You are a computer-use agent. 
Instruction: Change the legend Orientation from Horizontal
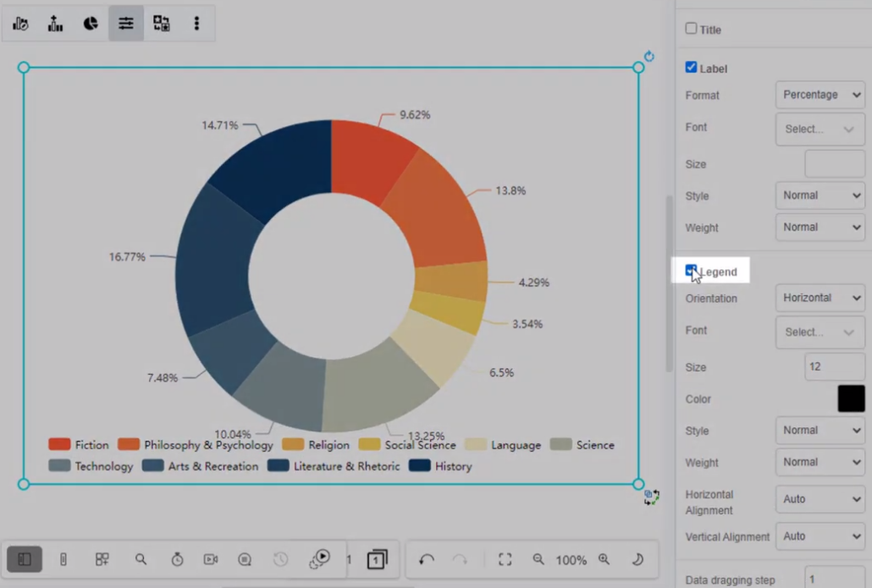(x=819, y=298)
